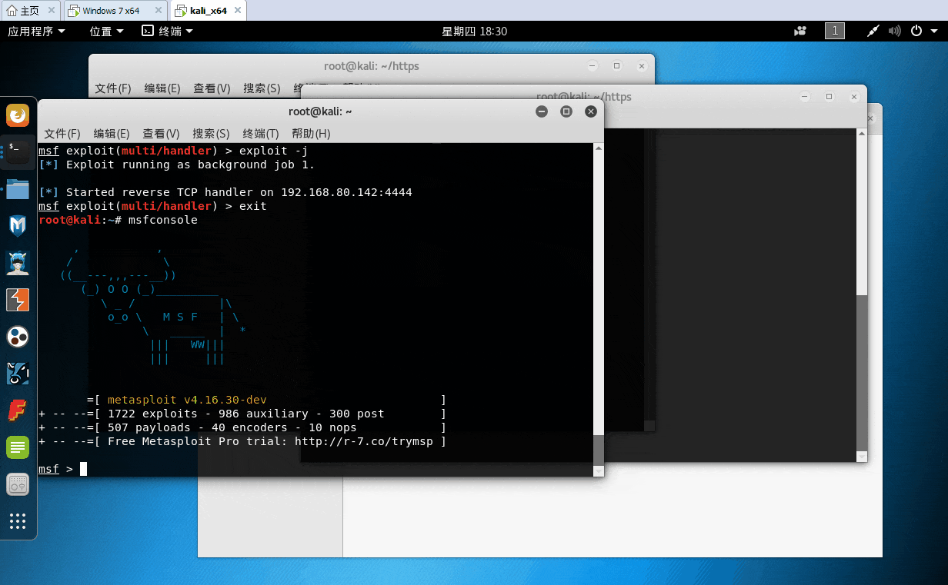This screenshot has width=948, height=585.
Task: Click the back window title 'root@kali: ~/https'
Action: [x=372, y=66]
